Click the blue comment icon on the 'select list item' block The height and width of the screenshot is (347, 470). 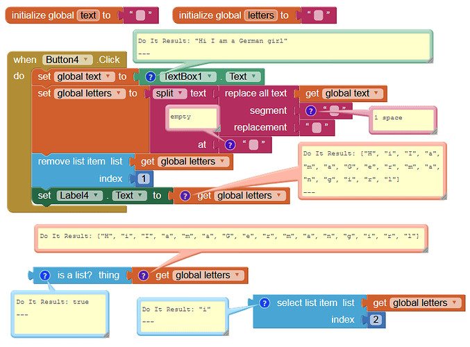coord(264,303)
